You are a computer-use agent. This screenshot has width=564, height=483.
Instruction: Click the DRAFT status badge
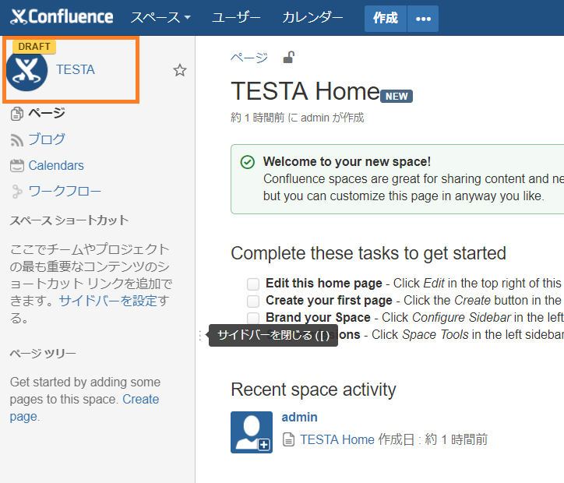coord(34,47)
